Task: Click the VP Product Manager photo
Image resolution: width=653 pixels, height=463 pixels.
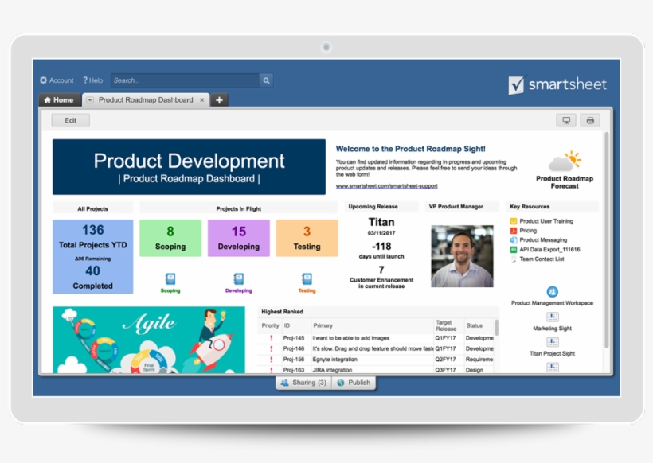Action: pos(462,256)
